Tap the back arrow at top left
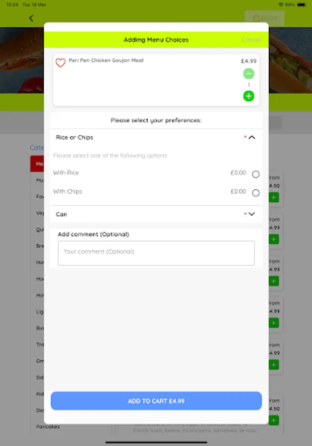312x446 pixels. coord(31,18)
